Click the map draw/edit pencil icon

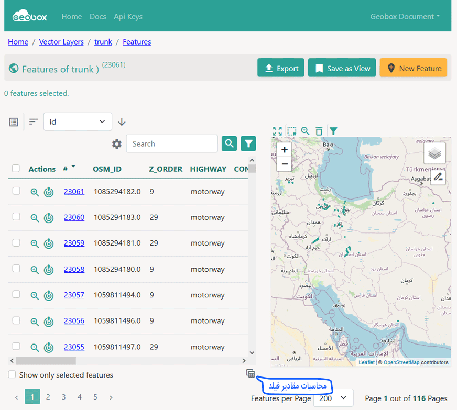point(438,177)
